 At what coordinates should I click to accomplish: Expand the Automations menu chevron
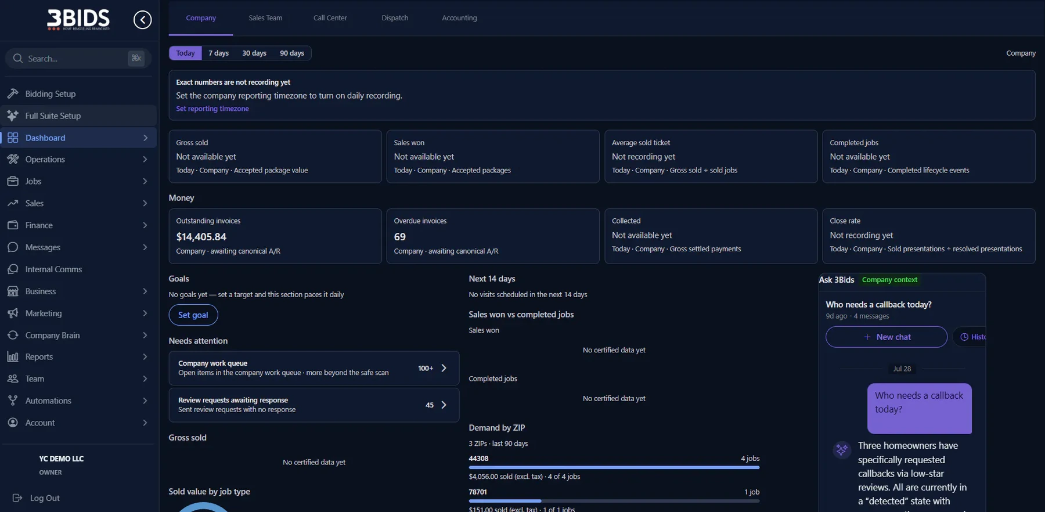pos(145,401)
